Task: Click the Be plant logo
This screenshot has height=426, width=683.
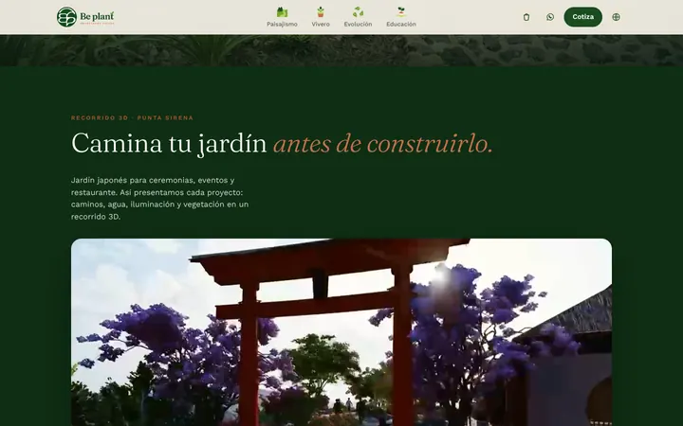Action: click(x=85, y=17)
